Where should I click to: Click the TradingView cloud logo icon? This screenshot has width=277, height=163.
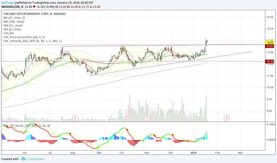click(23, 159)
